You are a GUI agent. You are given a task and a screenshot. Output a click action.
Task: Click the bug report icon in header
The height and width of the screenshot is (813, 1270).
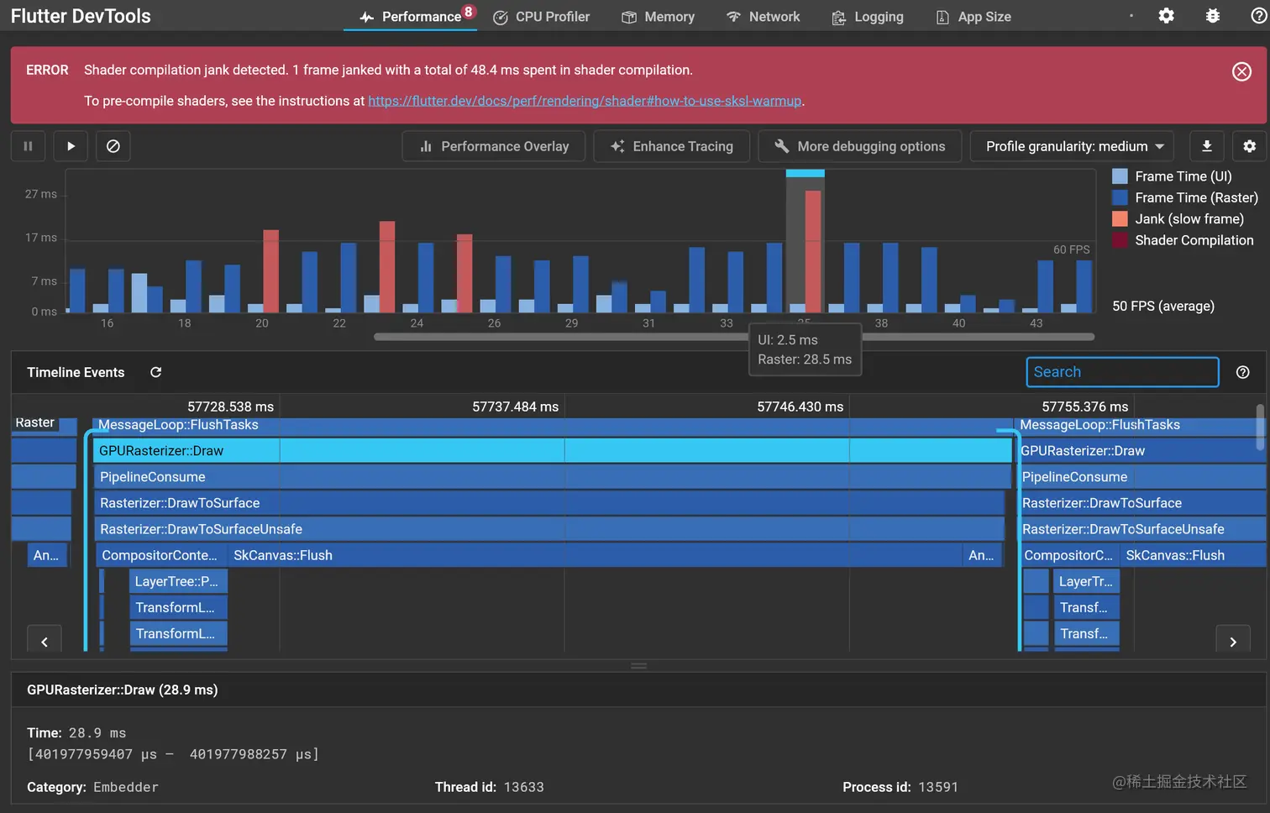point(1212,16)
